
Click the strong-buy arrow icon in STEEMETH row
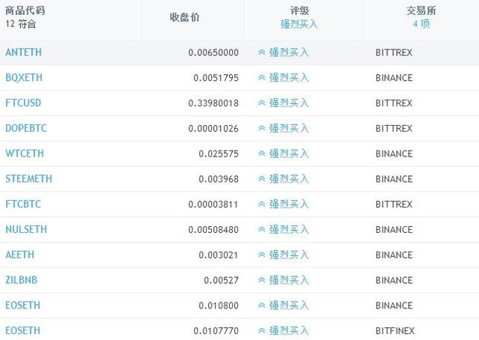(x=261, y=179)
